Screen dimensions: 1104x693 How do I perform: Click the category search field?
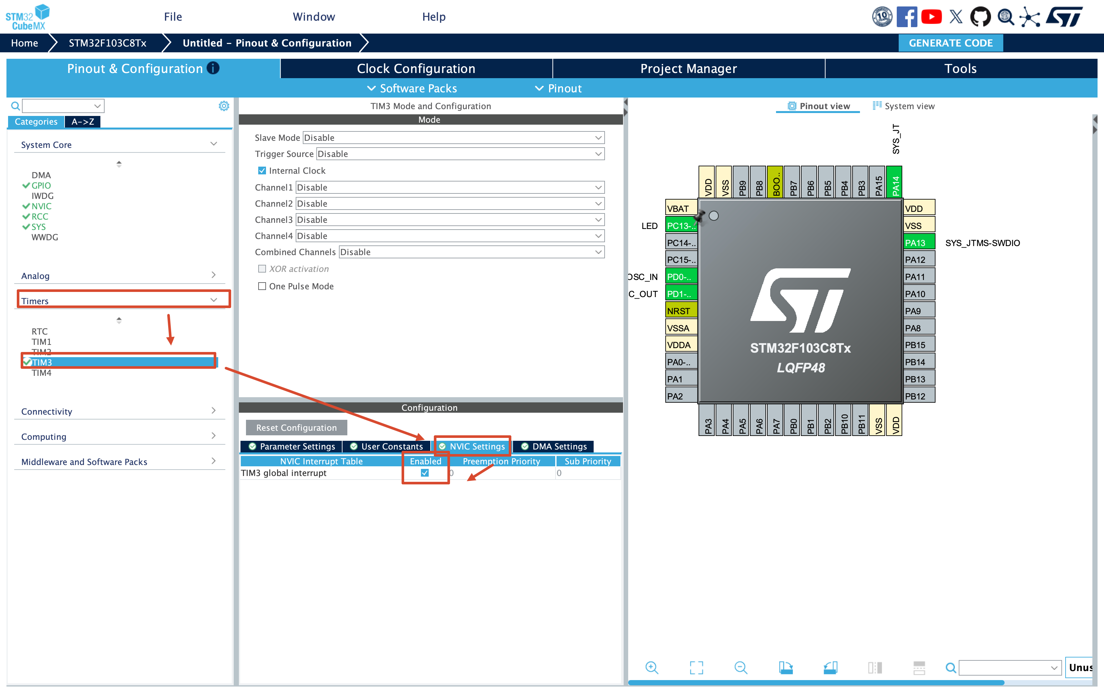(63, 106)
